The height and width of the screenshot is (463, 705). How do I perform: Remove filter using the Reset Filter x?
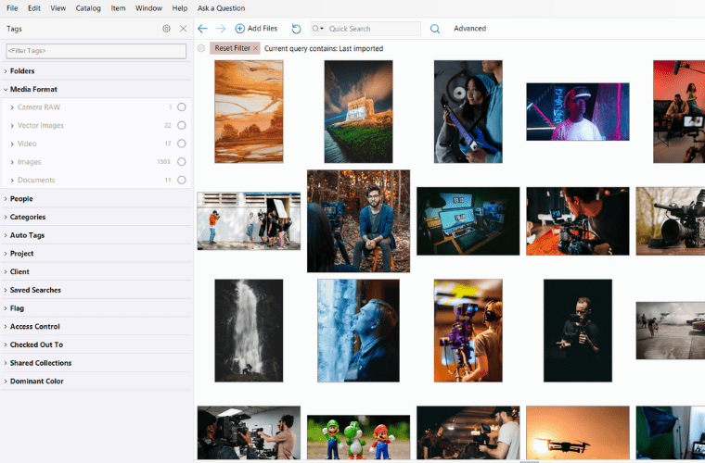pos(255,48)
